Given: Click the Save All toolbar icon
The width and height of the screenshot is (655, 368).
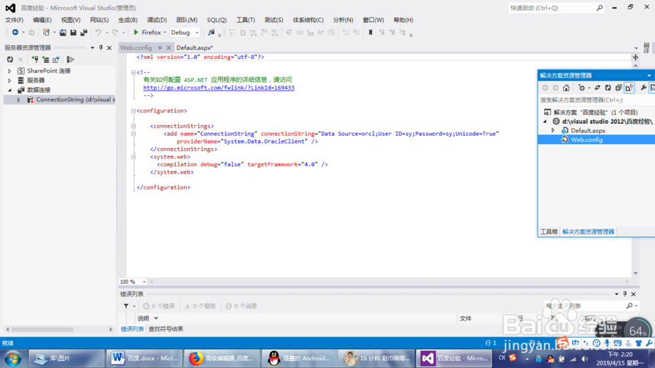Looking at the screenshot, I should coord(84,32).
